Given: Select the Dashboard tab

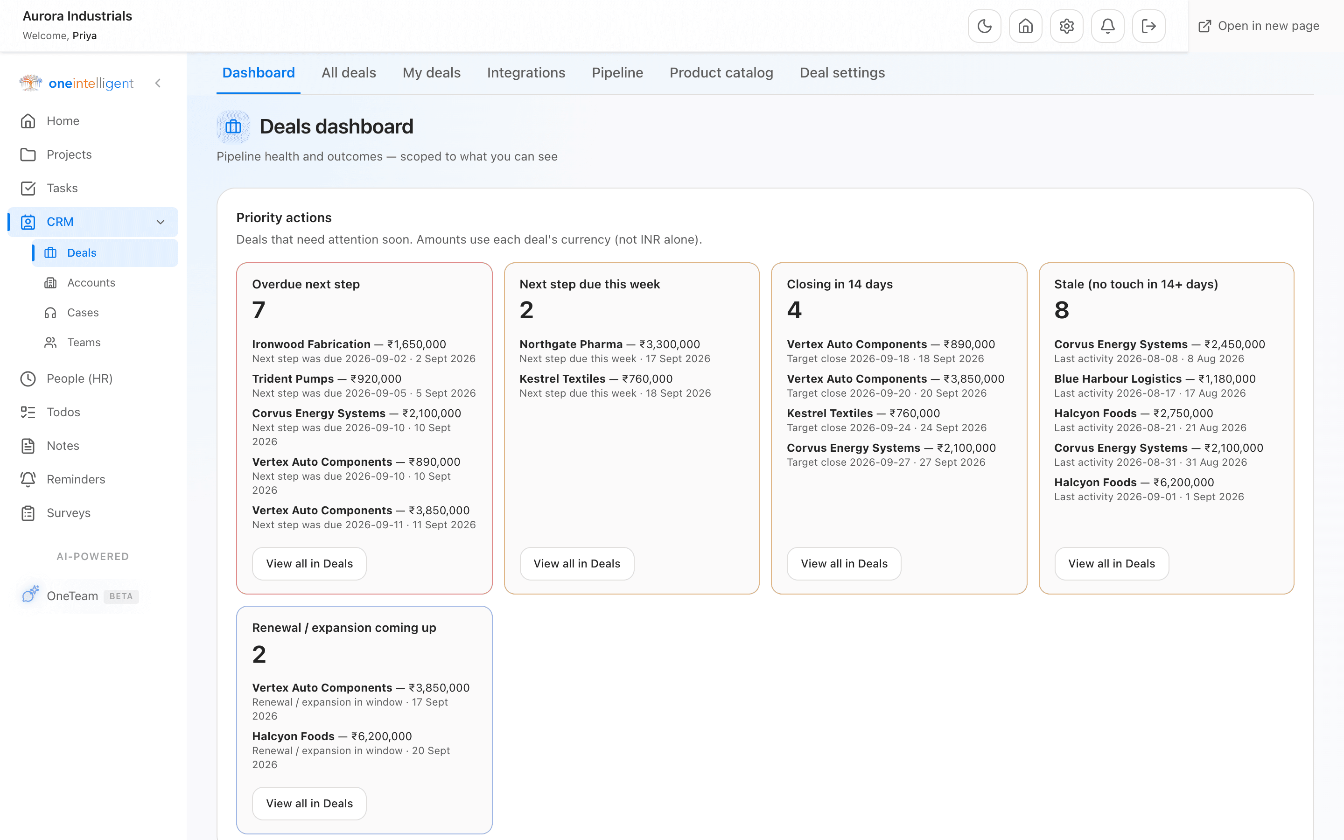Looking at the screenshot, I should 258,73.
